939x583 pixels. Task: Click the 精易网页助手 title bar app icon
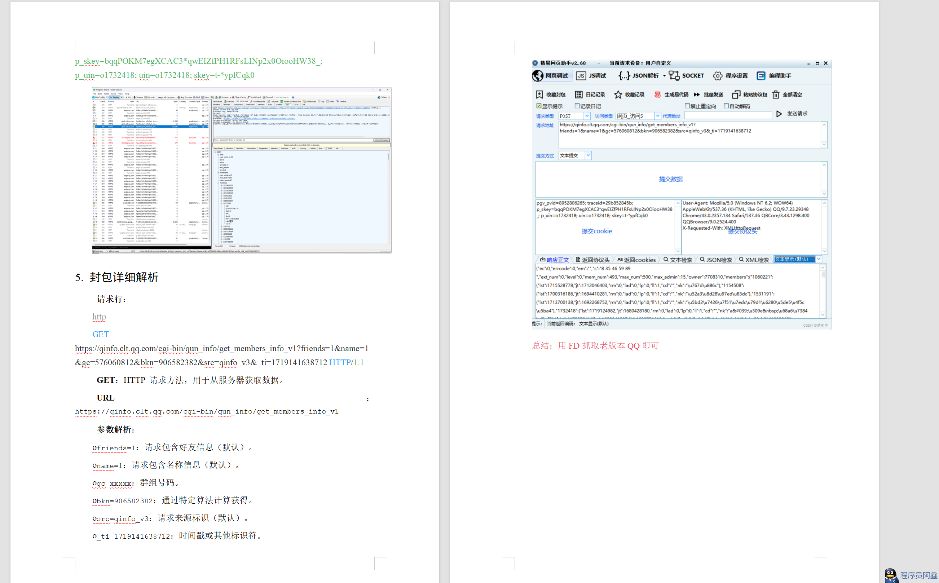click(x=535, y=63)
